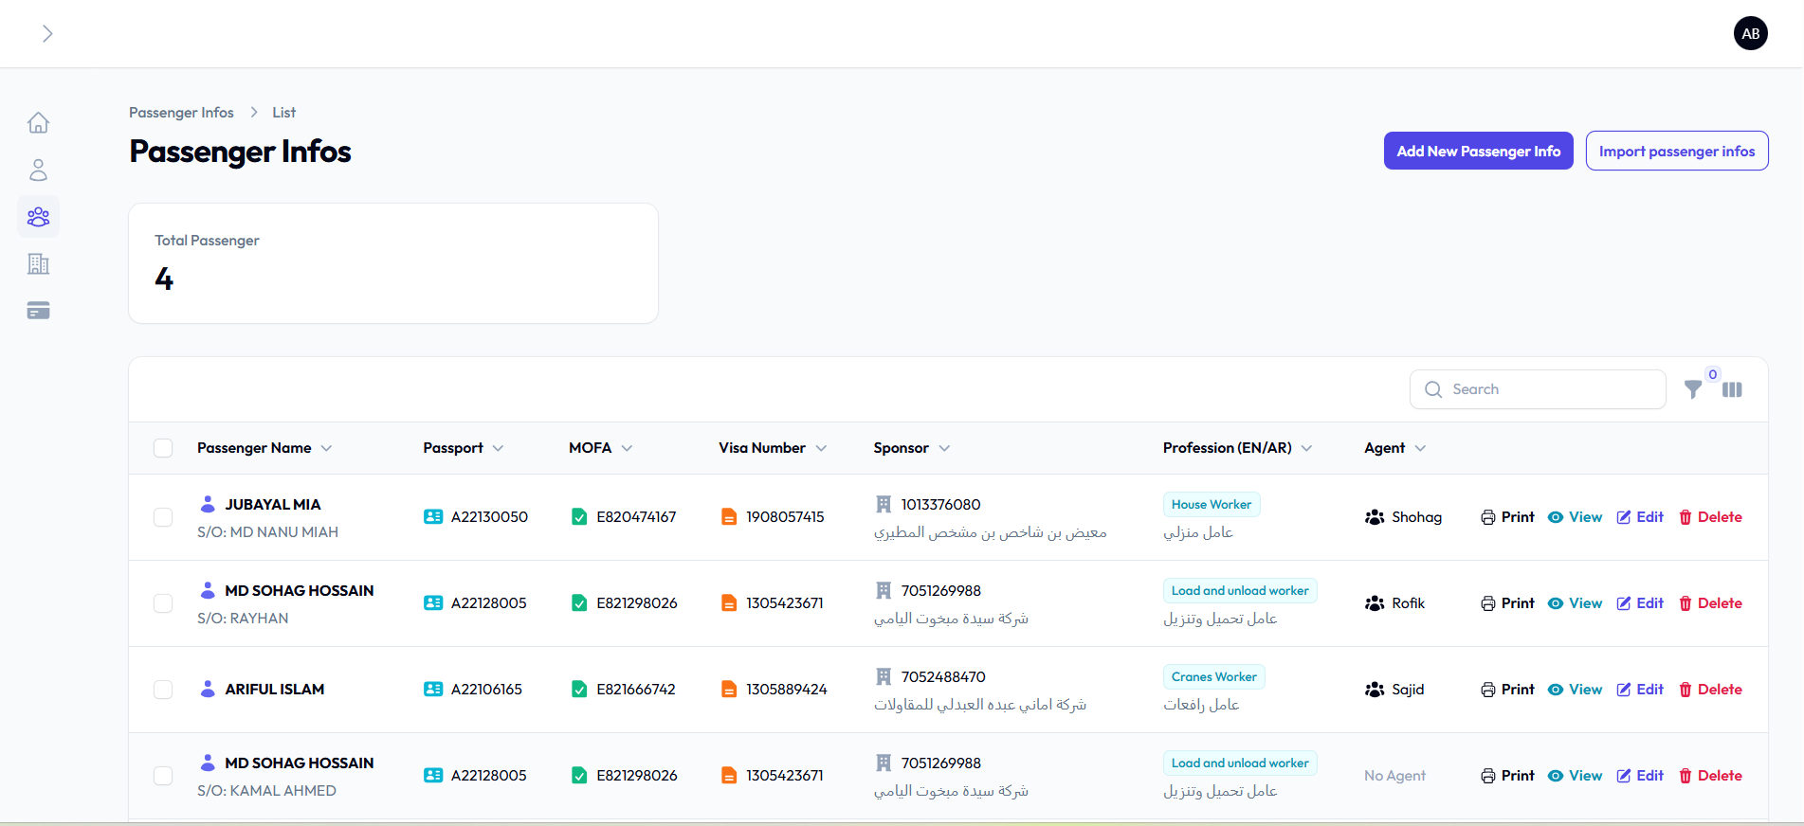
Task: Click passport icon beside A22106165
Action: (433, 690)
